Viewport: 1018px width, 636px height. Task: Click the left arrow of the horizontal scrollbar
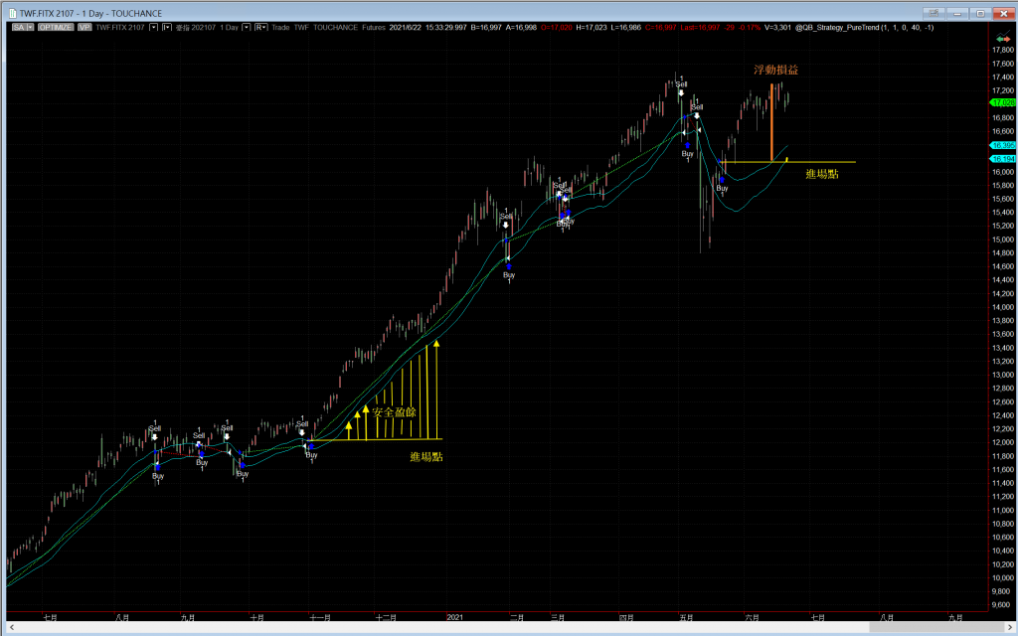click(6, 627)
